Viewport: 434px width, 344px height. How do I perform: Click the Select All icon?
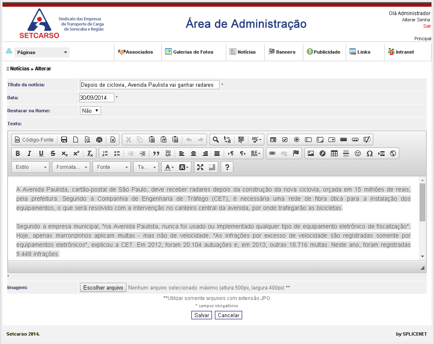coord(241,140)
